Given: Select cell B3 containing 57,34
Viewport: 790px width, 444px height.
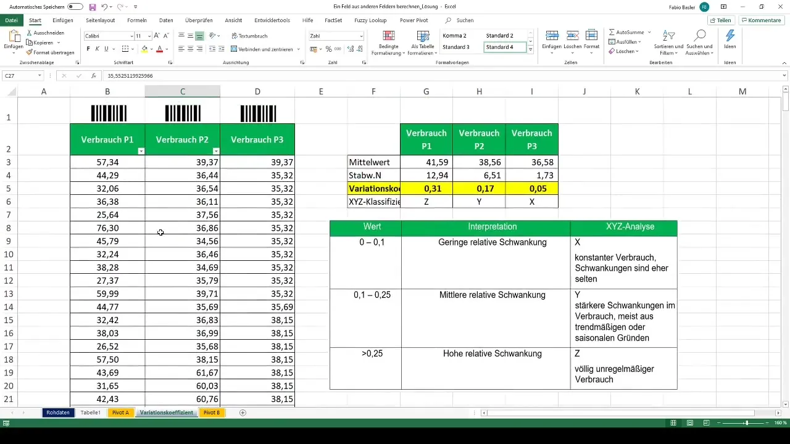Looking at the screenshot, I should pyautogui.click(x=107, y=162).
